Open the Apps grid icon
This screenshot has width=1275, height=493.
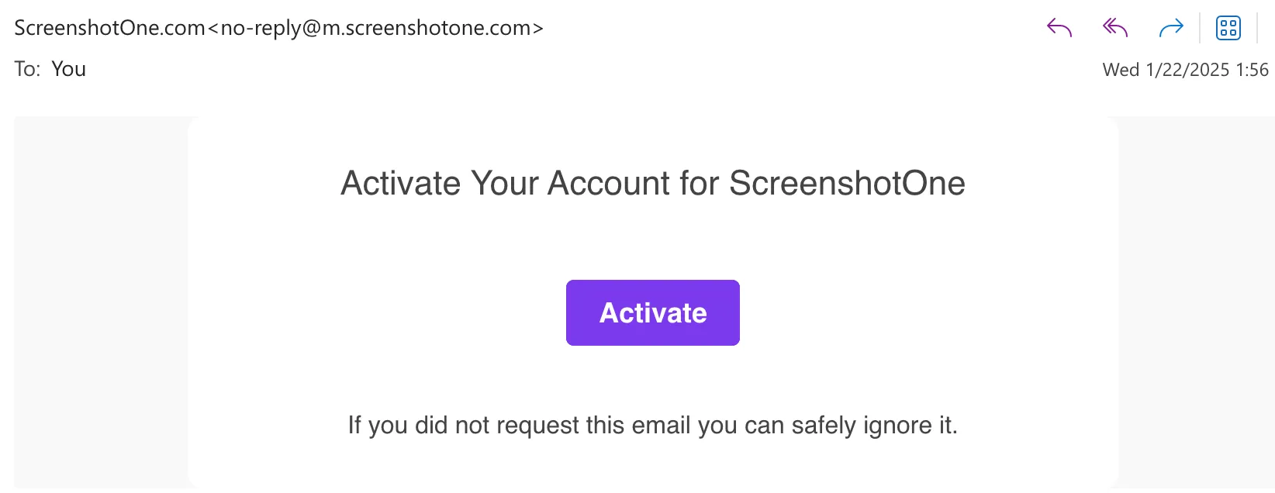point(1228,29)
